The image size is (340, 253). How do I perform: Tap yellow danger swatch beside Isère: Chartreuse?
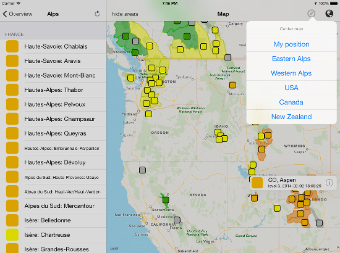click(x=12, y=235)
